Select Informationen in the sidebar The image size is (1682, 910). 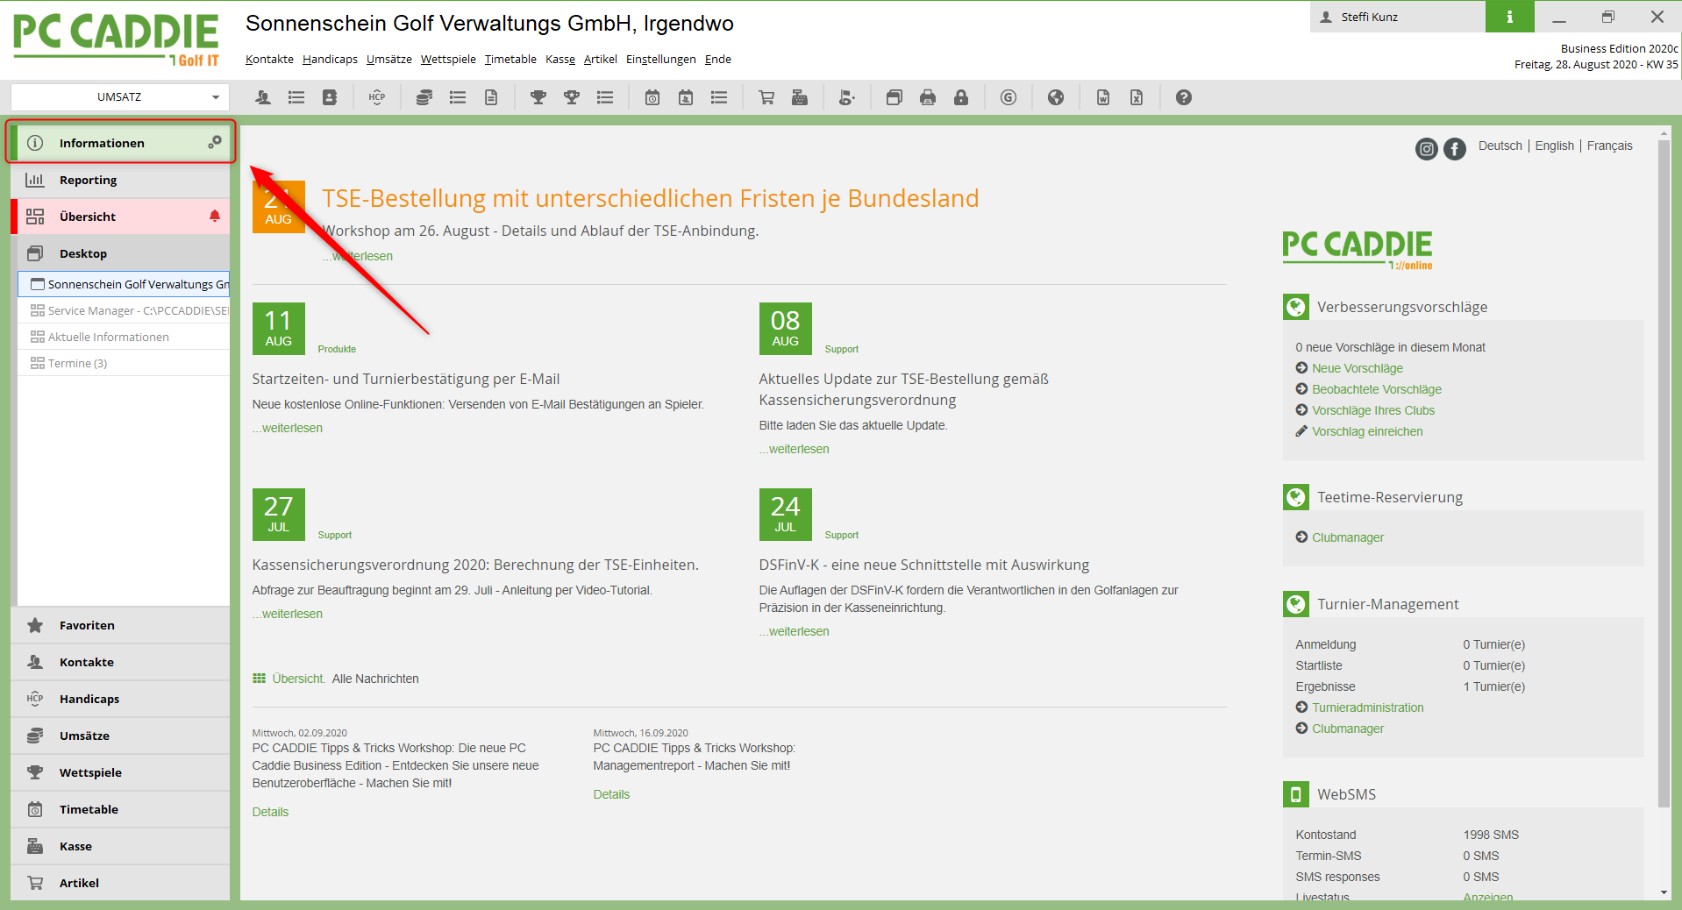[121, 143]
